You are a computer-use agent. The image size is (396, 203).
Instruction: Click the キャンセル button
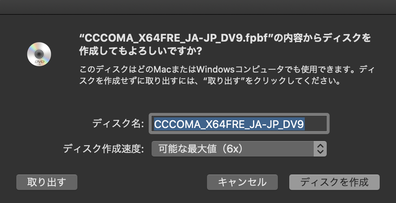click(x=242, y=182)
